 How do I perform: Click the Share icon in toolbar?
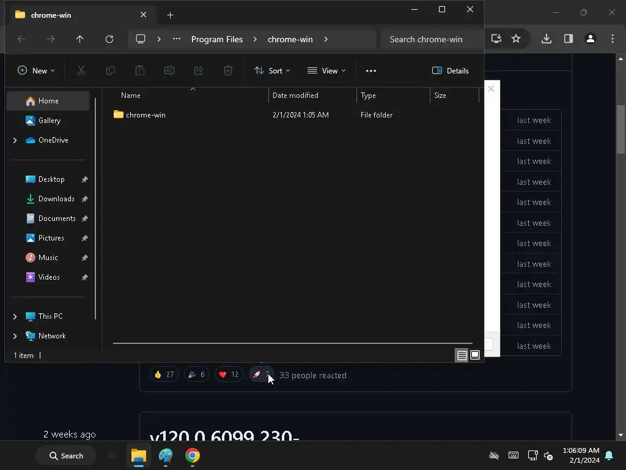pyautogui.click(x=199, y=71)
